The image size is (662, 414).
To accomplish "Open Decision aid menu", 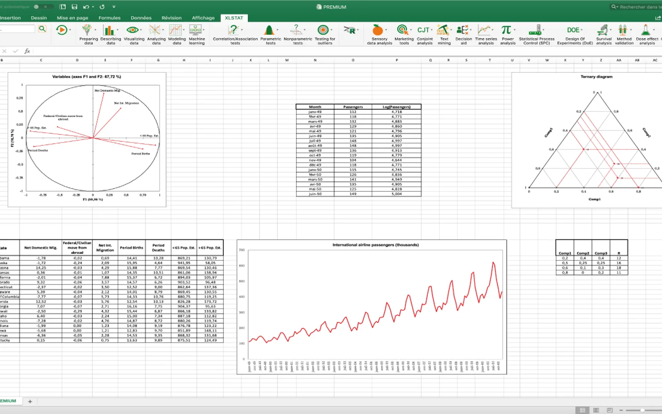I will point(463,34).
